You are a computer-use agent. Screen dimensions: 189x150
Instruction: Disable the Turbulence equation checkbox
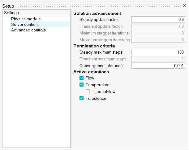tap(82, 98)
